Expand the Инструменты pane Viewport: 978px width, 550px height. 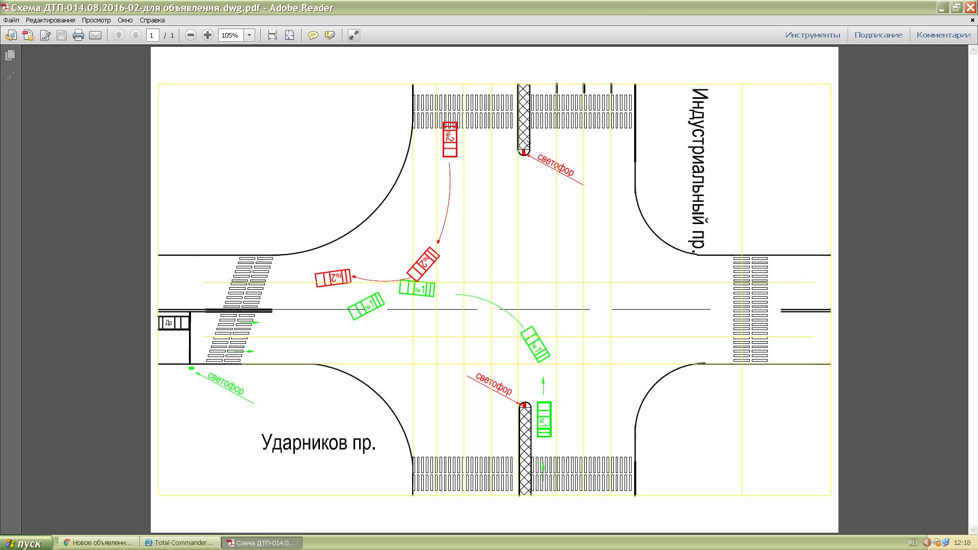tap(812, 35)
